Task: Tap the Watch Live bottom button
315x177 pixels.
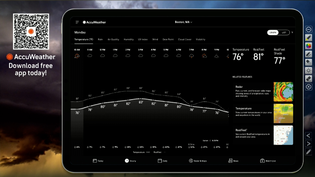Action: point(268,161)
